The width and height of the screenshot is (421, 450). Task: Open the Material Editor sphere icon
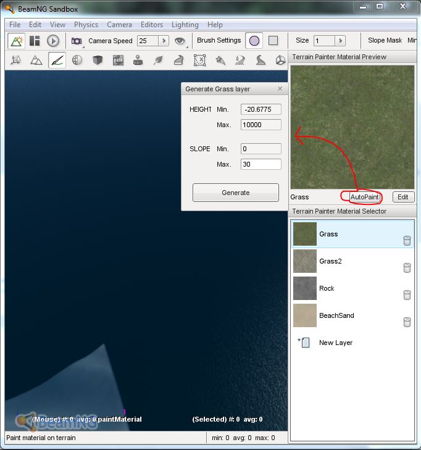[x=77, y=60]
